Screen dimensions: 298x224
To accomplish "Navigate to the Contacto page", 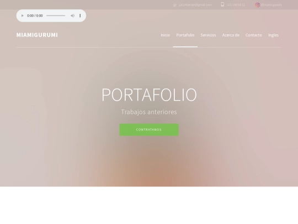I will pos(254,35).
